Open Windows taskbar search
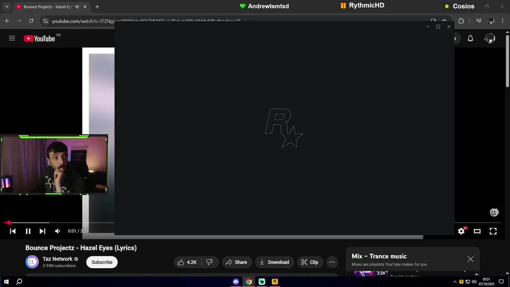Screen dimensions: 510x287 19,281
